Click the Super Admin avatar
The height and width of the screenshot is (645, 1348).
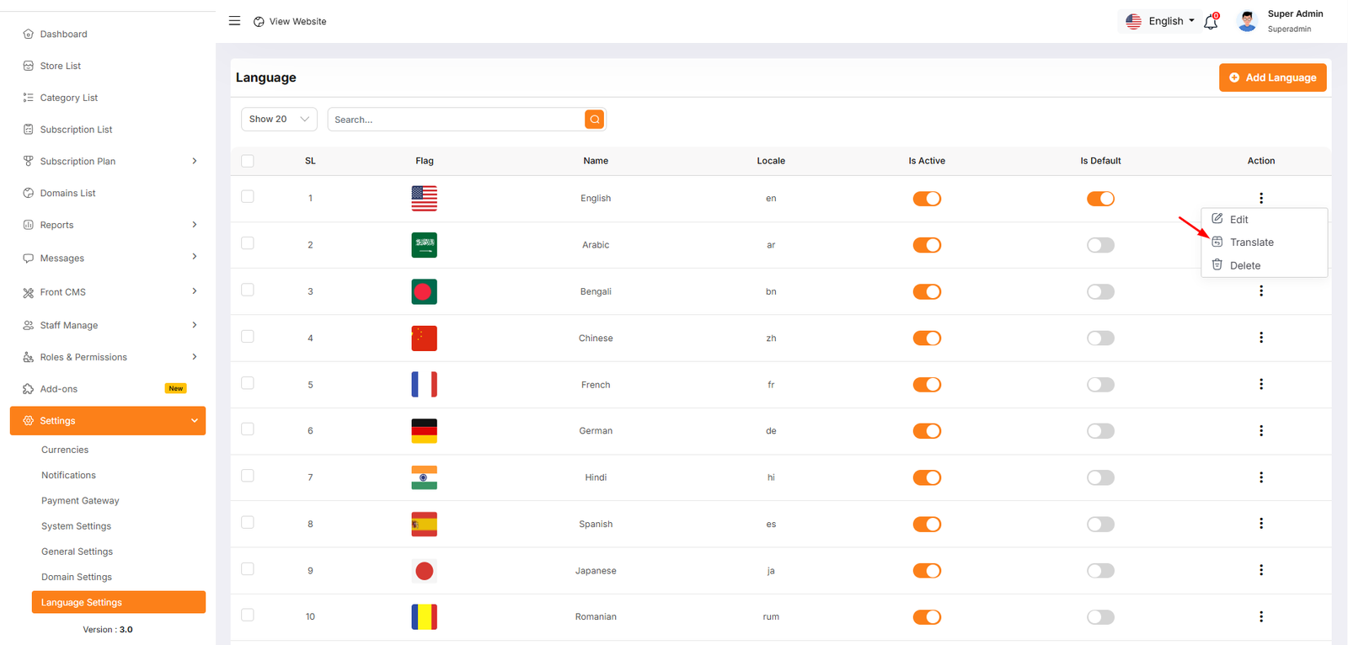[1247, 21]
